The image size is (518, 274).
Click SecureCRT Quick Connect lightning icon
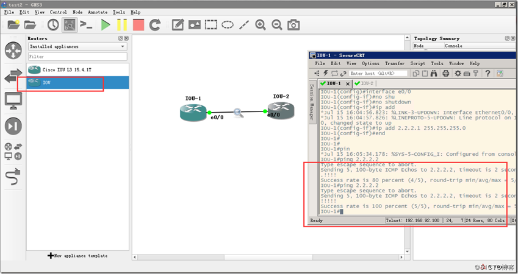tap(326, 73)
